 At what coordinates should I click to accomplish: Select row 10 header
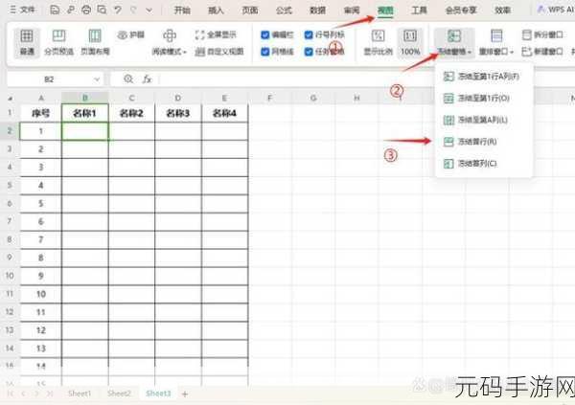pyautogui.click(x=10, y=276)
